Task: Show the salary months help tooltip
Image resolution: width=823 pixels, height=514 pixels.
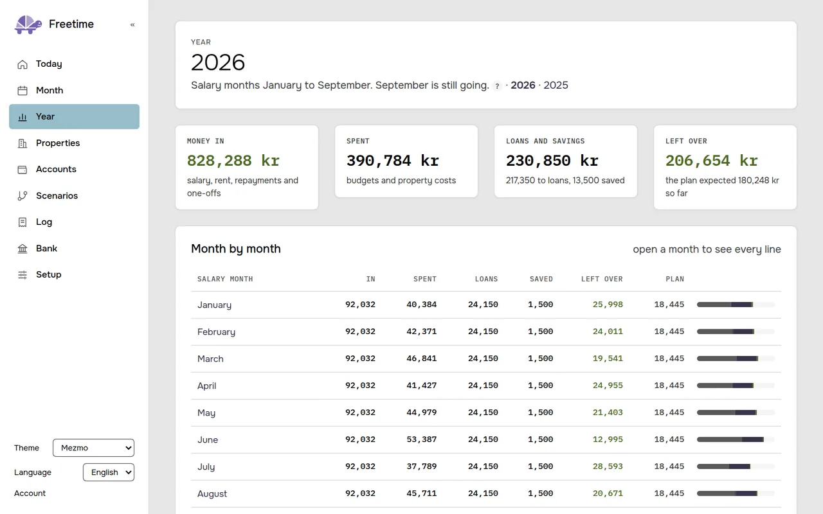Action: click(x=497, y=86)
